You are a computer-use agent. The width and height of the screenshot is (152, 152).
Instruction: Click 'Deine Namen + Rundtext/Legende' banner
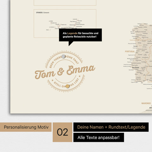[x=111, y=127]
